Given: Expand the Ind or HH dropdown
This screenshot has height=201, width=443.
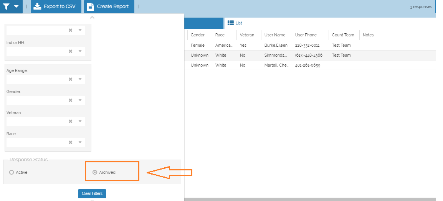Looking at the screenshot, I should 80,51.
